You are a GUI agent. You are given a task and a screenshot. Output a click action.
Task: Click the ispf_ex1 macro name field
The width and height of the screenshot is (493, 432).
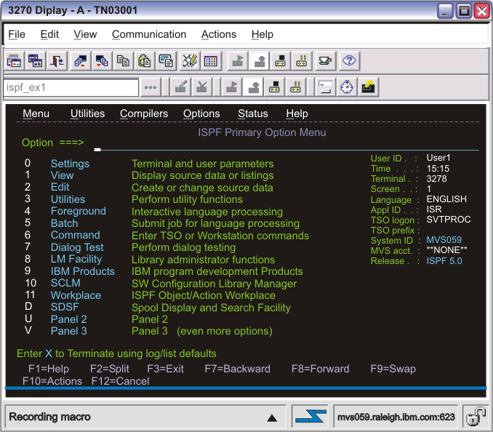coord(71,87)
